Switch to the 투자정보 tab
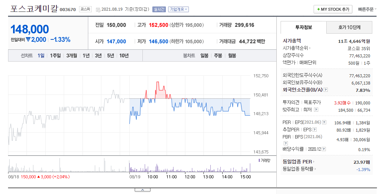Screen dimensions: 385x194 (304, 28)
